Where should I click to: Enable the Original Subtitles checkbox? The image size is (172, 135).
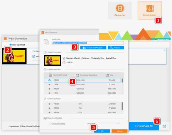point(49,123)
